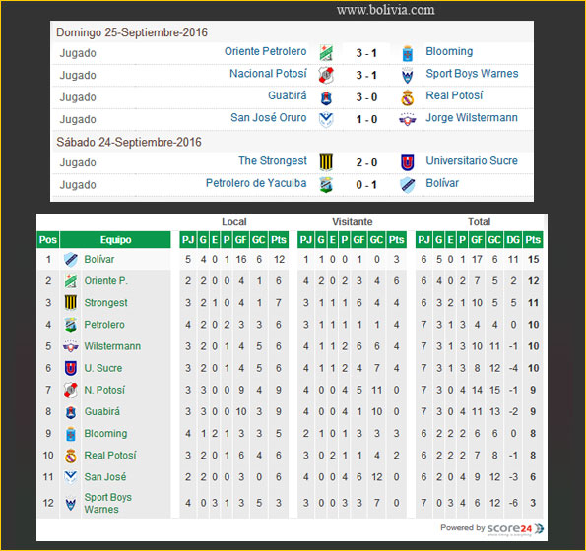Open Nacional Potosí team link in results

tap(268, 74)
